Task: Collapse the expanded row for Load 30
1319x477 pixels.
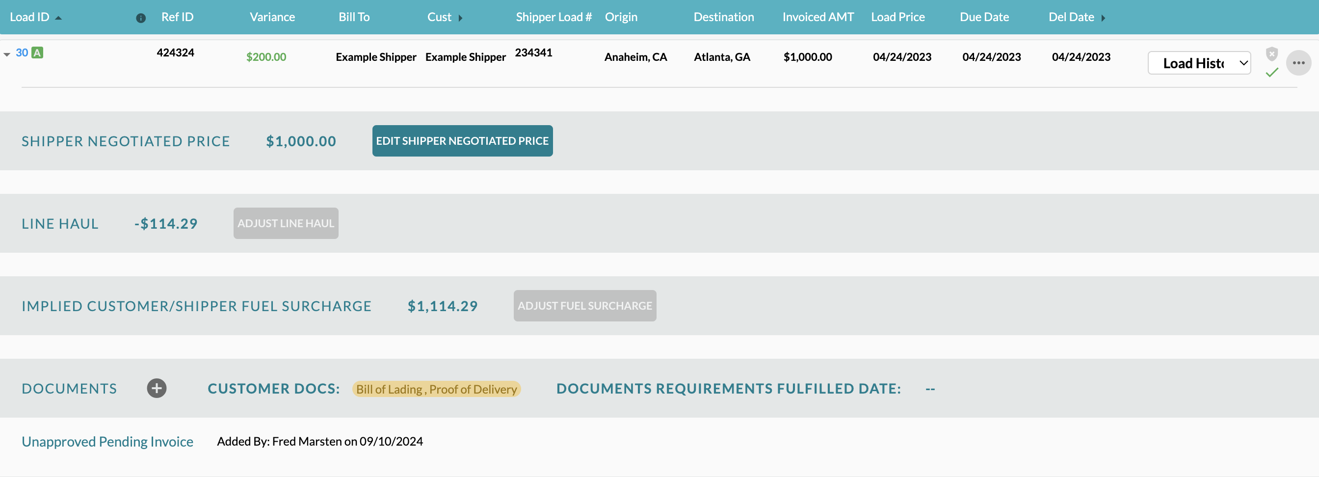Action: tap(7, 53)
